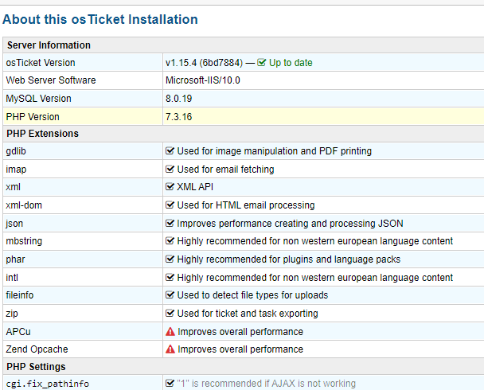Viewport: 484px width, 390px height.
Task: Click 'Highly recommended for plugins and language packs'
Action: click(289, 259)
